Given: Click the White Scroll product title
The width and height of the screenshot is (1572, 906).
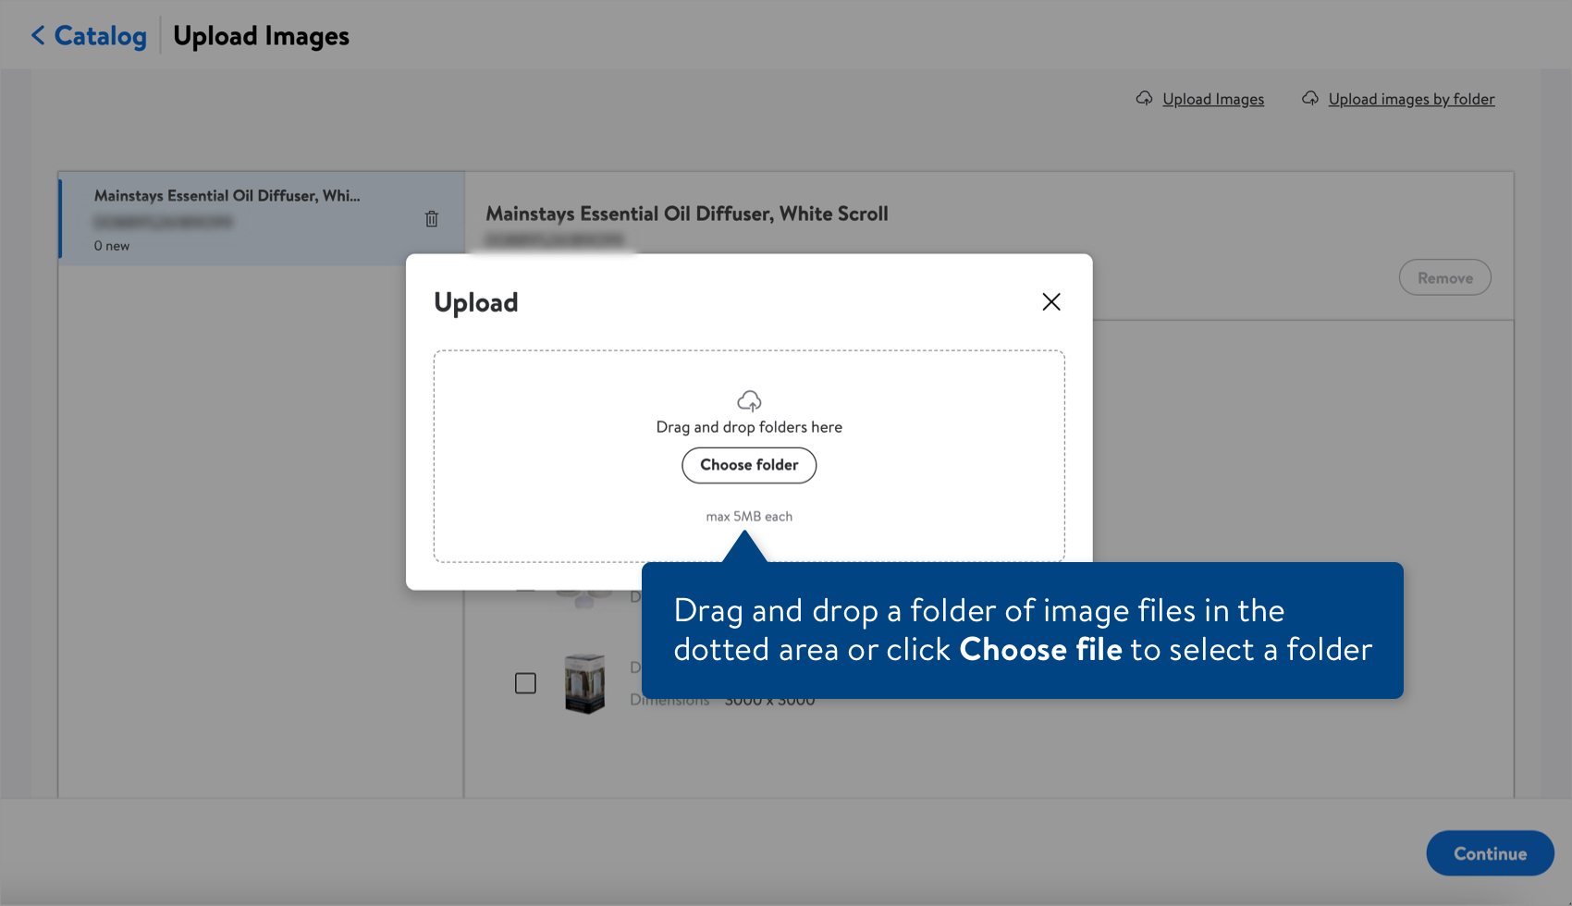Looking at the screenshot, I should 686,213.
